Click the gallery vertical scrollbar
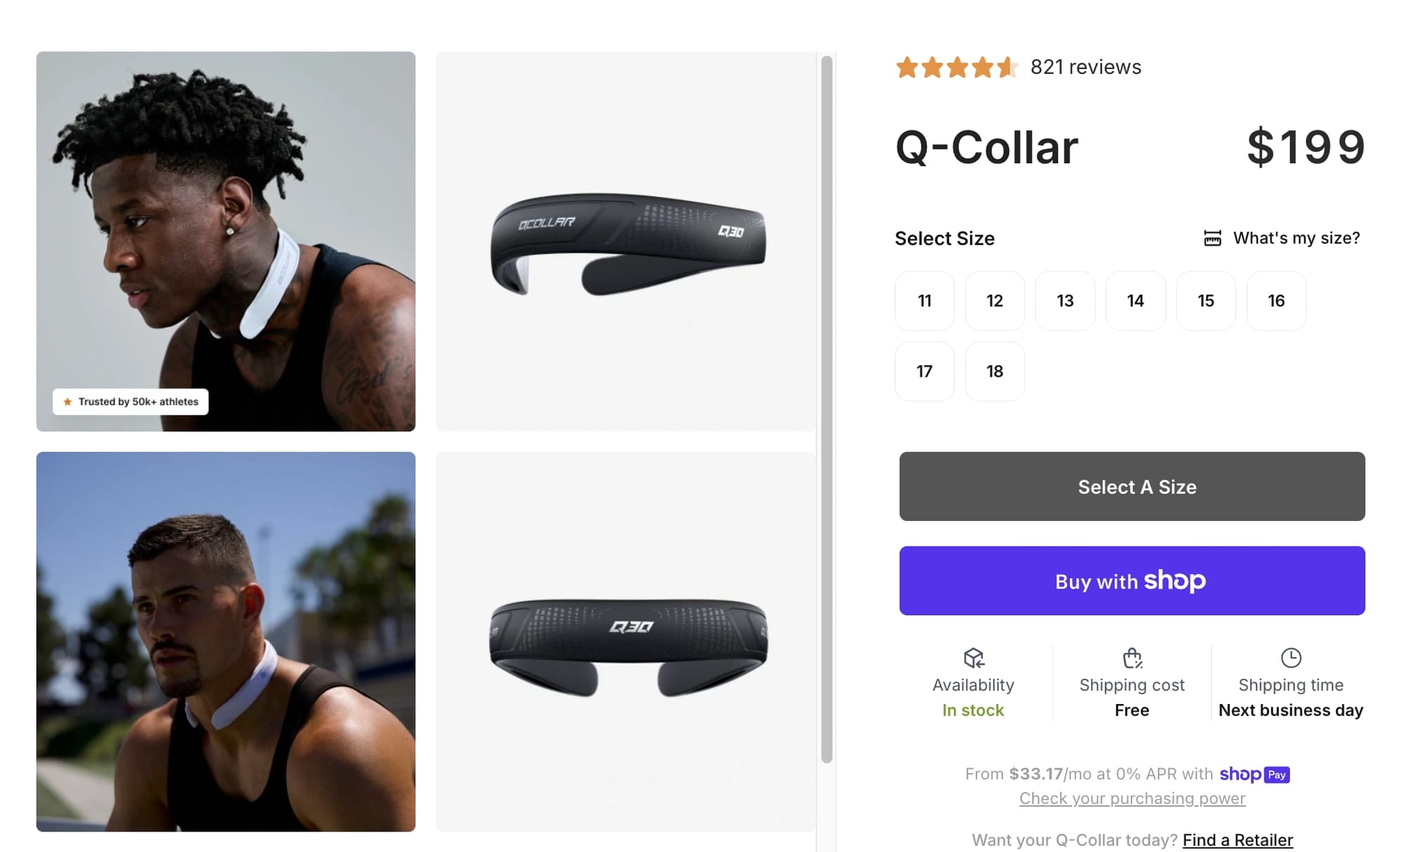 tap(826, 409)
